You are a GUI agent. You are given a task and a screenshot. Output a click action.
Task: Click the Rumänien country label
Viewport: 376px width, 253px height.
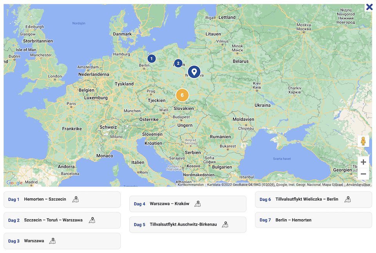pos(221,137)
